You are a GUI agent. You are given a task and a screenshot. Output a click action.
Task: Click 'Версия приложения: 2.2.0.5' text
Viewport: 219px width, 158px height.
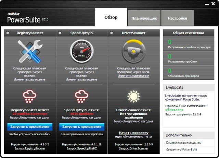click(x=134, y=144)
